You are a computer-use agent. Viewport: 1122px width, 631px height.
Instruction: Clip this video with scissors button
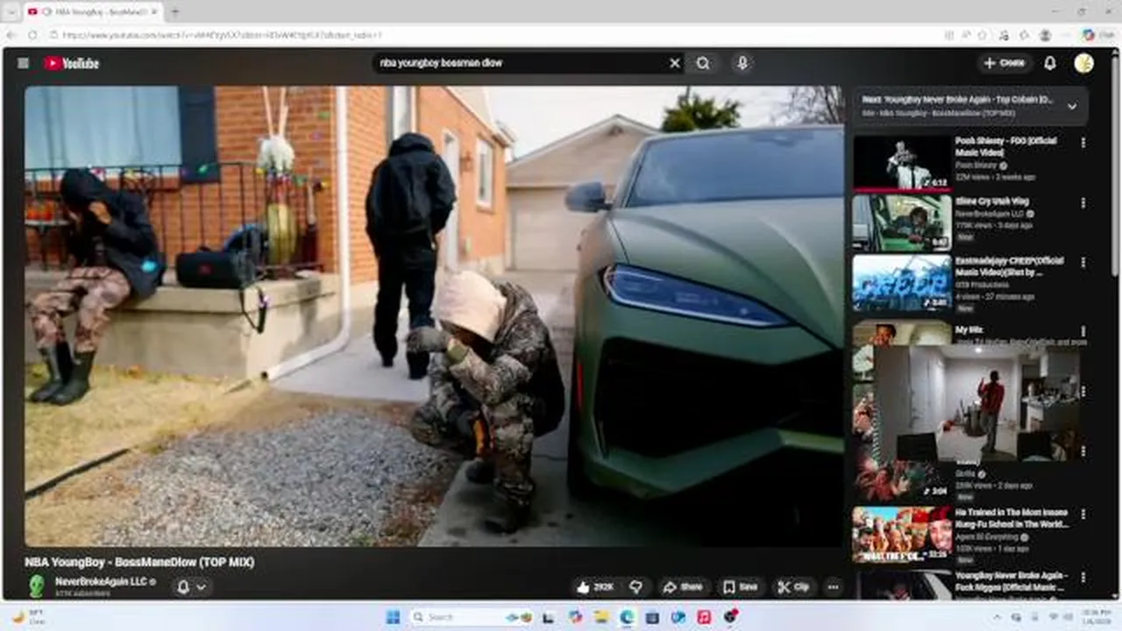[793, 587]
